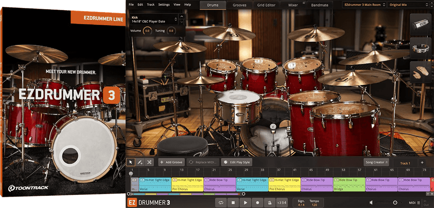This screenshot has width=434, height=208.
Task: Click the Volume knob for Kick
Action: 147,31
